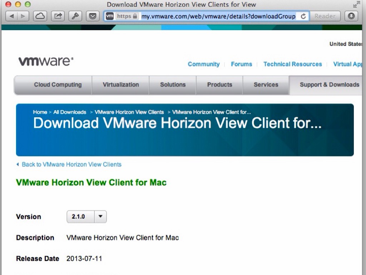Enter full screen with window corner arrows
The height and width of the screenshot is (275, 366).
[356, 5]
